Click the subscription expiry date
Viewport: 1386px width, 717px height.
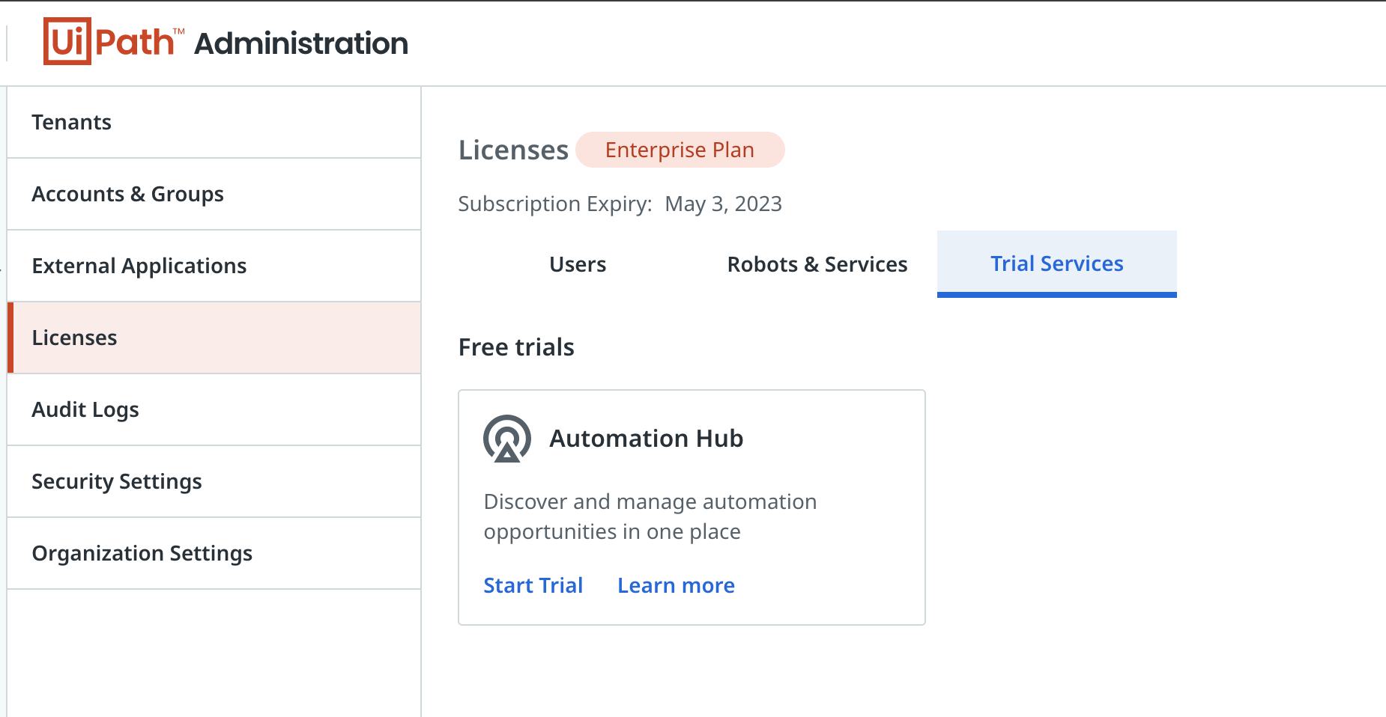click(723, 204)
